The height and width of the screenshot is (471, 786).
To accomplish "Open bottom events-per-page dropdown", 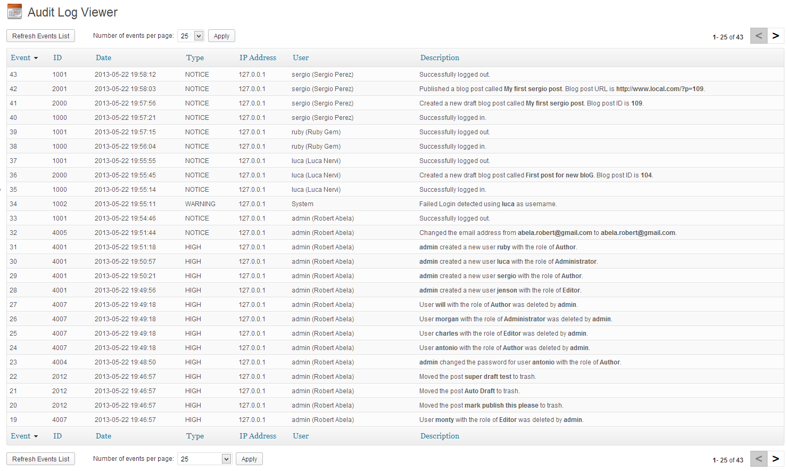I will click(226, 459).
